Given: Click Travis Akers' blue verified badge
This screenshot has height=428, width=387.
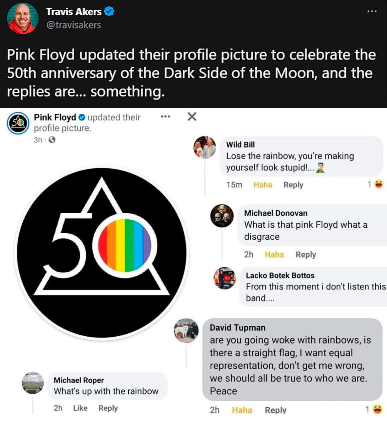Looking at the screenshot, I should coord(109,12).
